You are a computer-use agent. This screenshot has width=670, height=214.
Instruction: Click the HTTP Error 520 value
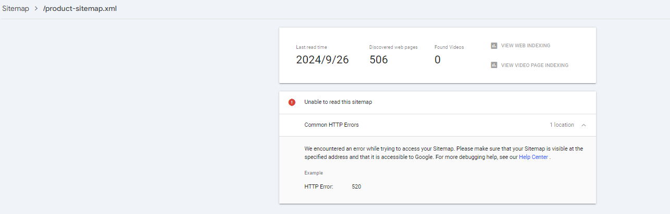click(356, 186)
